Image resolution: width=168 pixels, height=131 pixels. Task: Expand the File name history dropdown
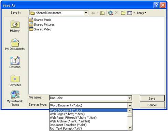(x=129, y=98)
